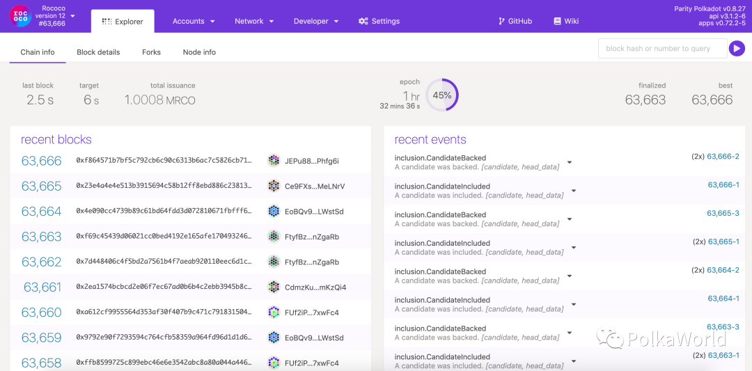Open Settings with the gears icon
This screenshot has height=371, width=752.
tap(379, 21)
